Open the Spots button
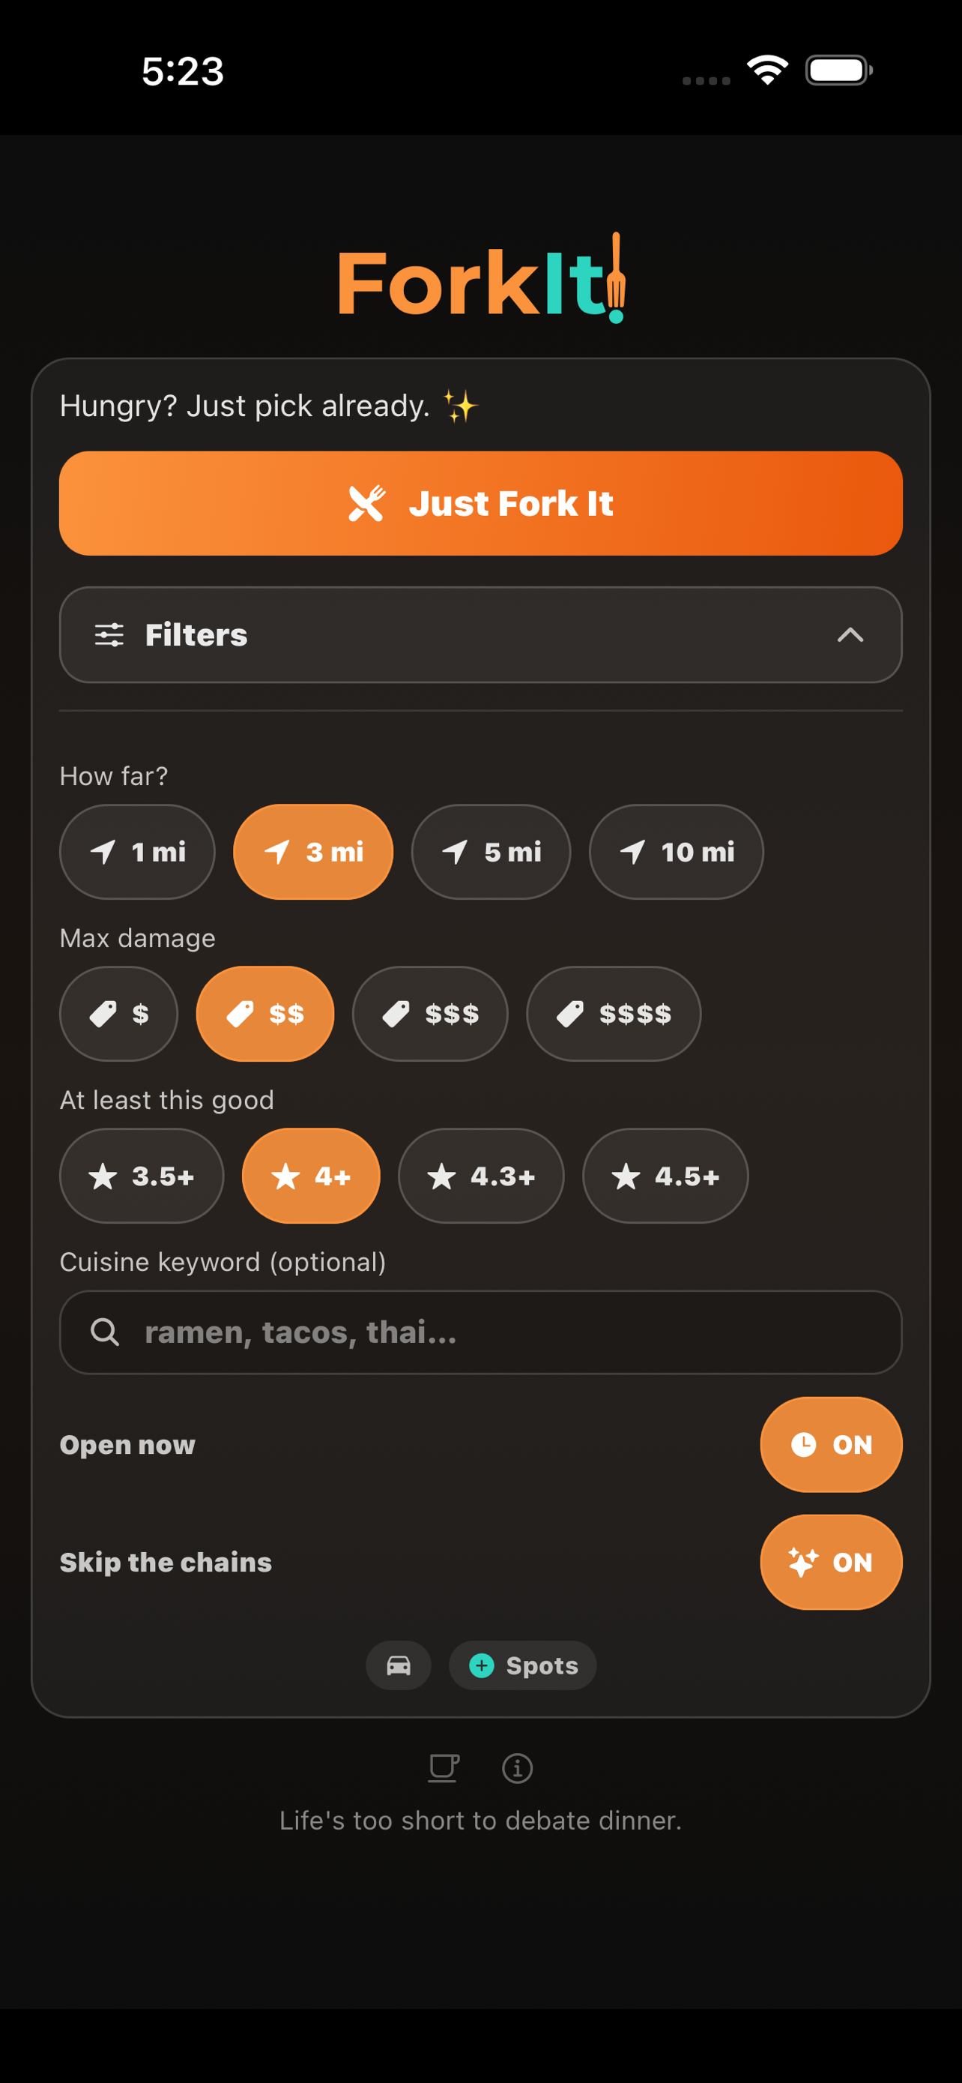Screen dimensions: 962x2083 [x=523, y=1666]
